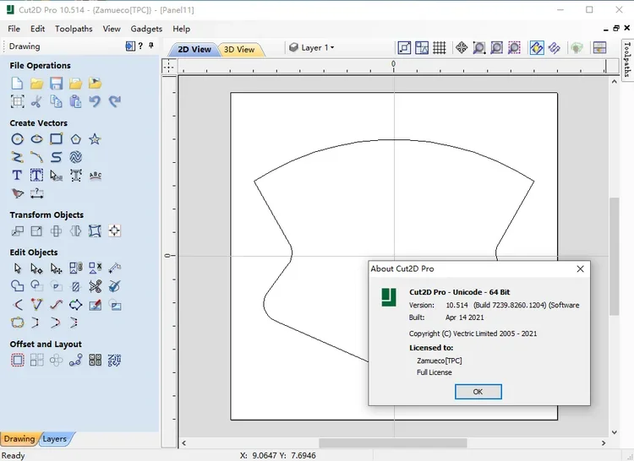Viewport: 634px width, 461px height.
Task: Expand the Toolpaths side tab
Action: coord(627,59)
